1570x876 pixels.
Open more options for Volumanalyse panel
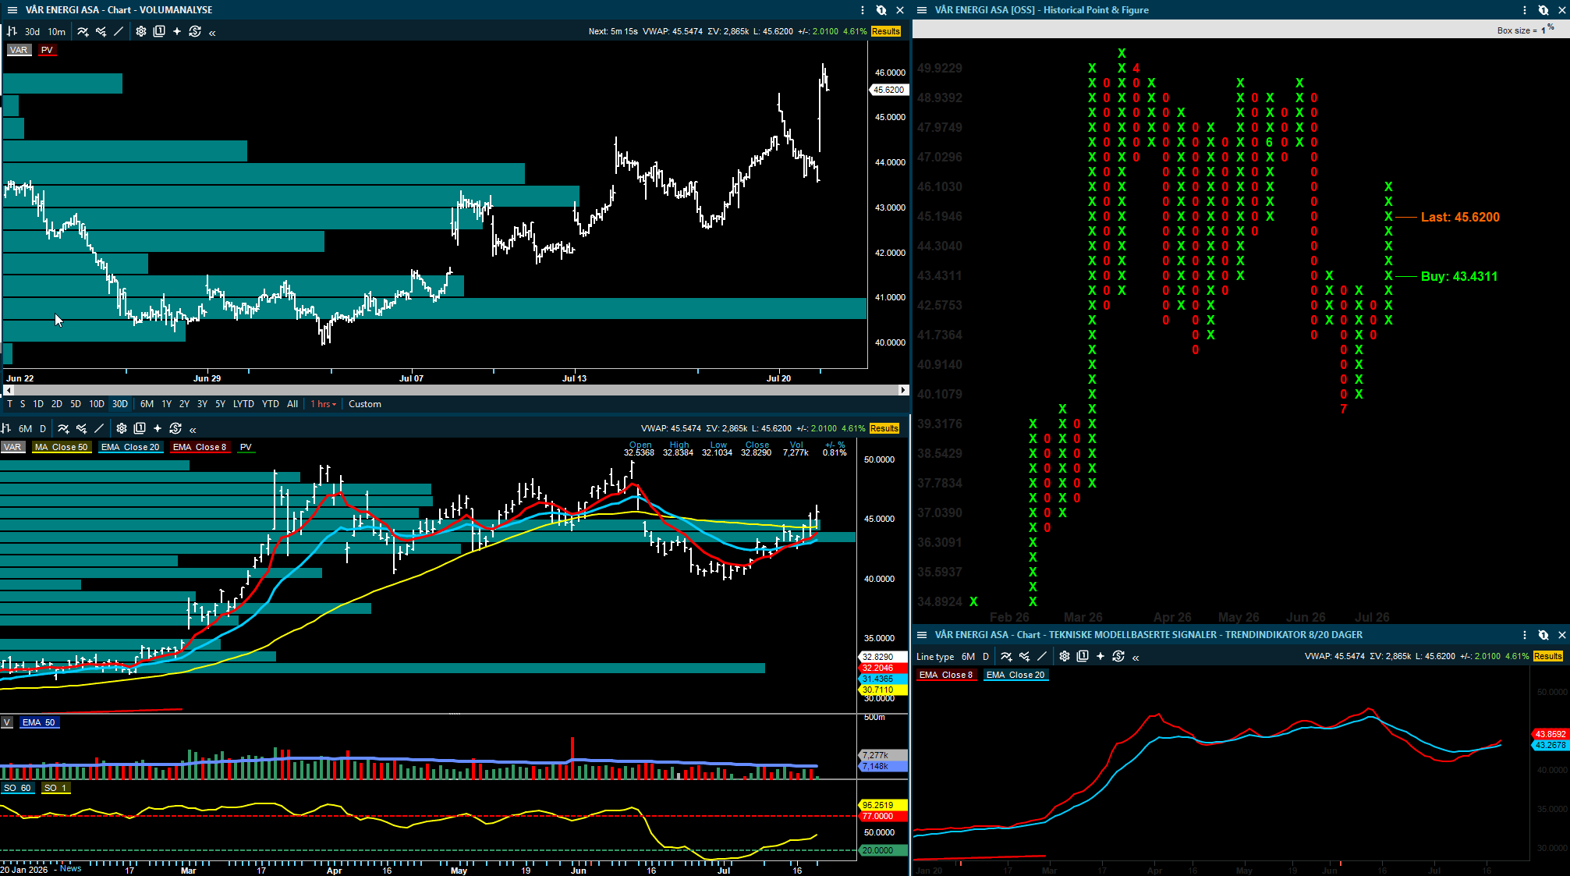point(863,10)
